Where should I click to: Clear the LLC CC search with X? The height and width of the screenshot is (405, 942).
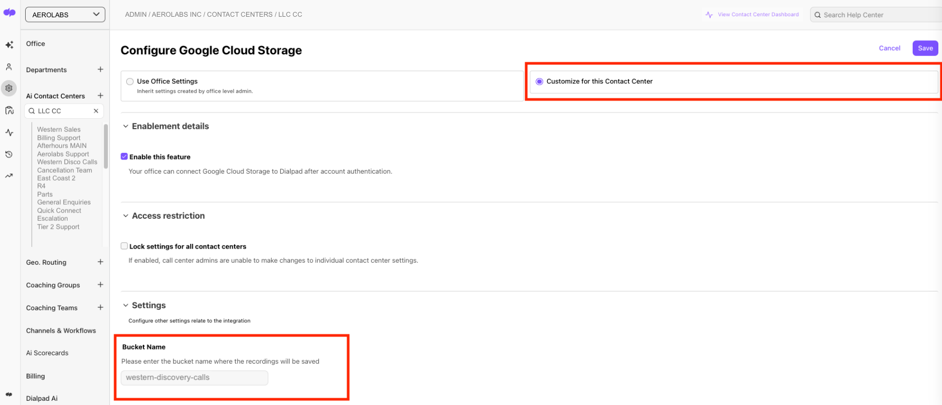point(96,111)
